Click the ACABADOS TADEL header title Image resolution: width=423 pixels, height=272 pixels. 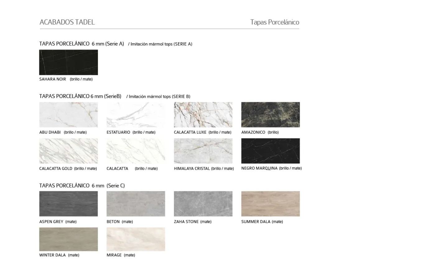pos(67,22)
